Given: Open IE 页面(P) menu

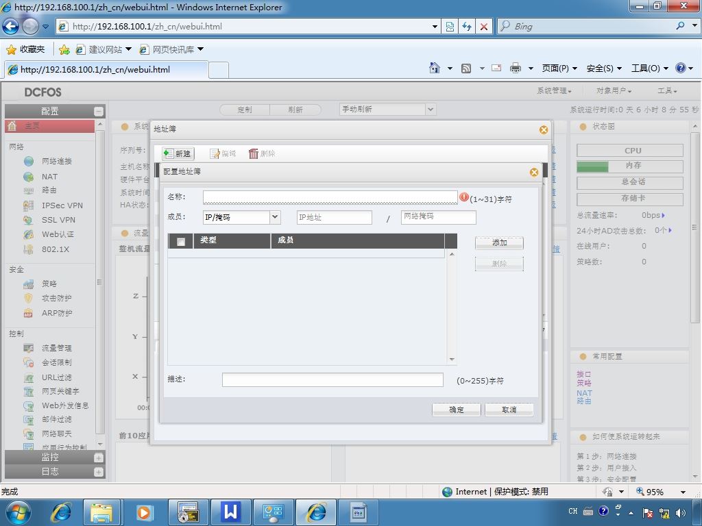Looking at the screenshot, I should point(559,68).
